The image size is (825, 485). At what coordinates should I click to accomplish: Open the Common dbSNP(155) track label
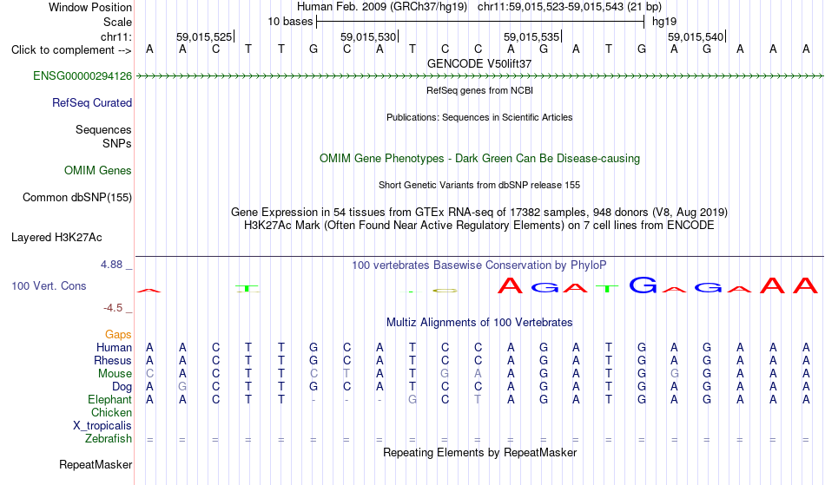(77, 198)
